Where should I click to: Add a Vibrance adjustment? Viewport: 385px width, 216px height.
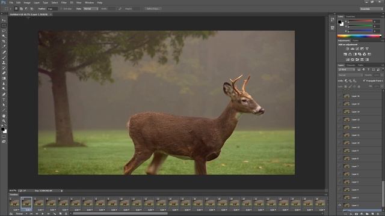coord(367,49)
